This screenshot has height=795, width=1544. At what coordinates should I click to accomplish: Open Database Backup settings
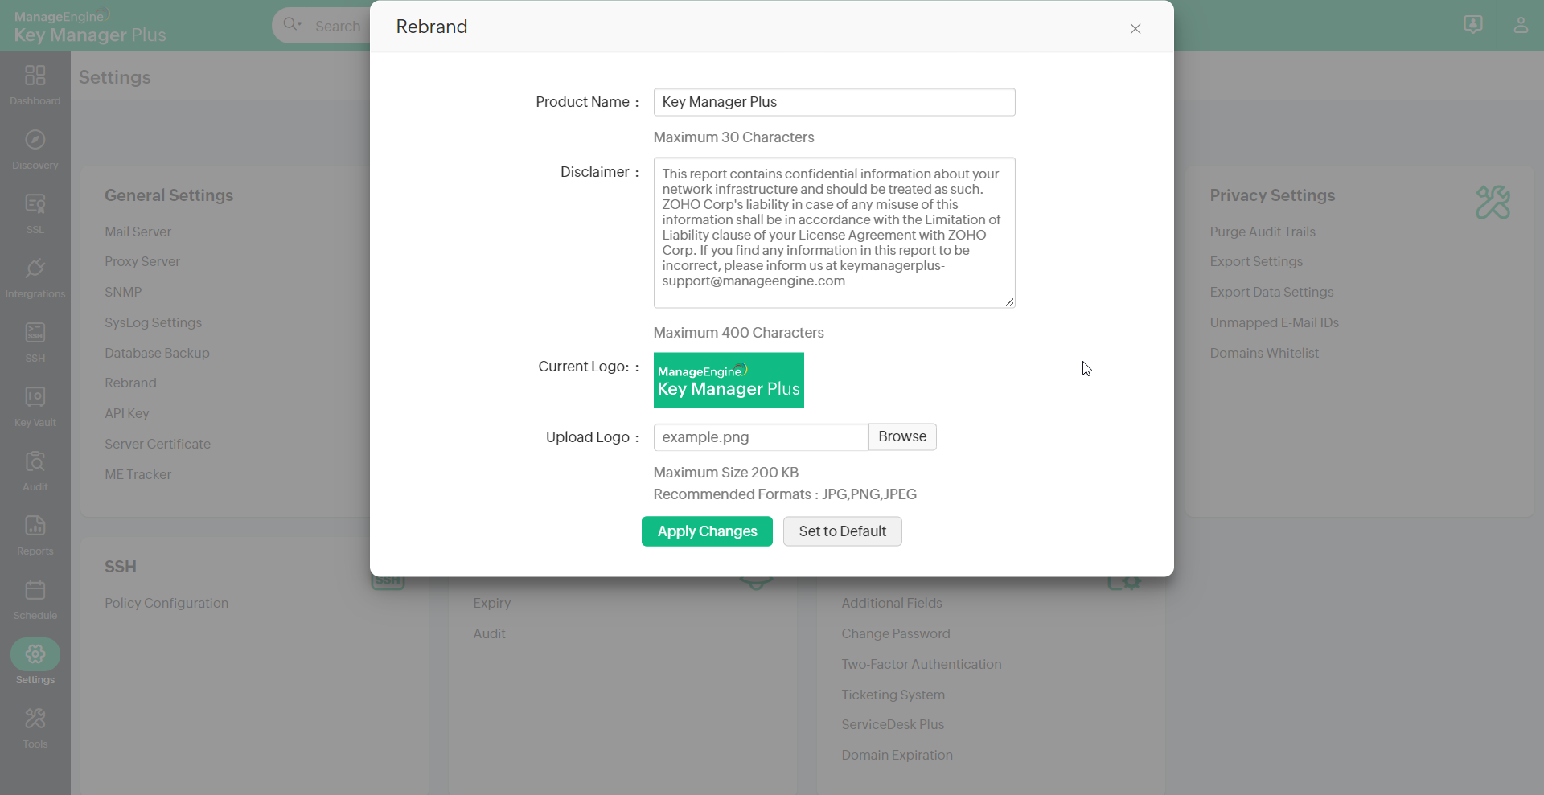(x=157, y=354)
